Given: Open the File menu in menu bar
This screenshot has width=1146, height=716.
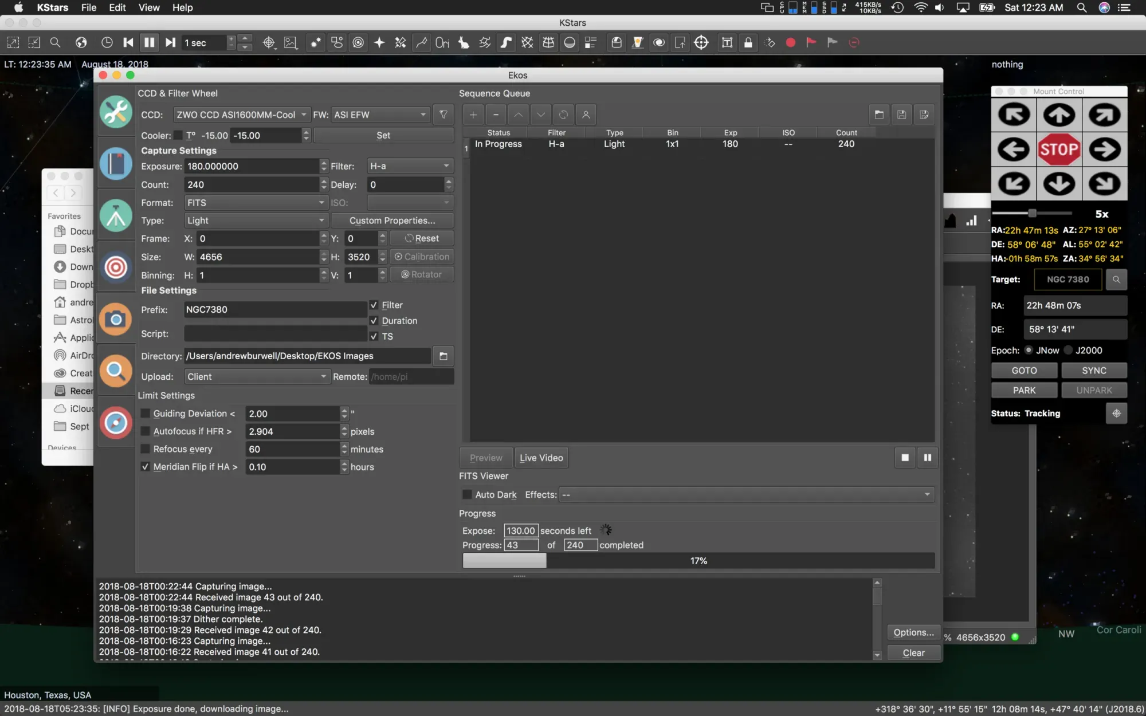Looking at the screenshot, I should [89, 7].
